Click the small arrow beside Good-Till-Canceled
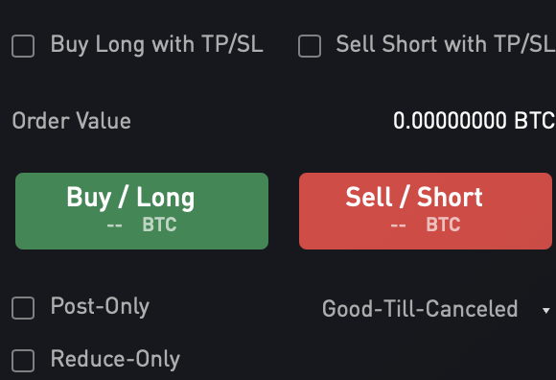Screen dimensions: 556x380 (x=546, y=311)
